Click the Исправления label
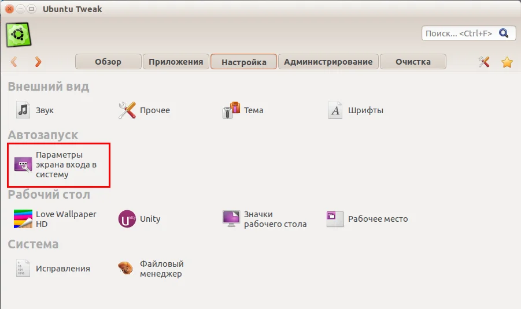This screenshot has width=521, height=309. 63,269
